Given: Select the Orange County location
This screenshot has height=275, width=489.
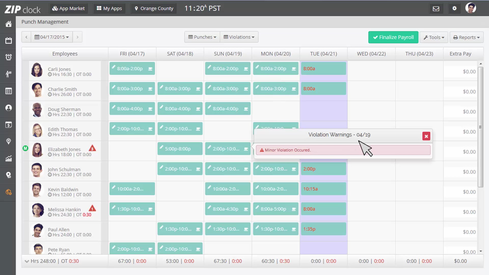Looking at the screenshot, I should pos(154,8).
